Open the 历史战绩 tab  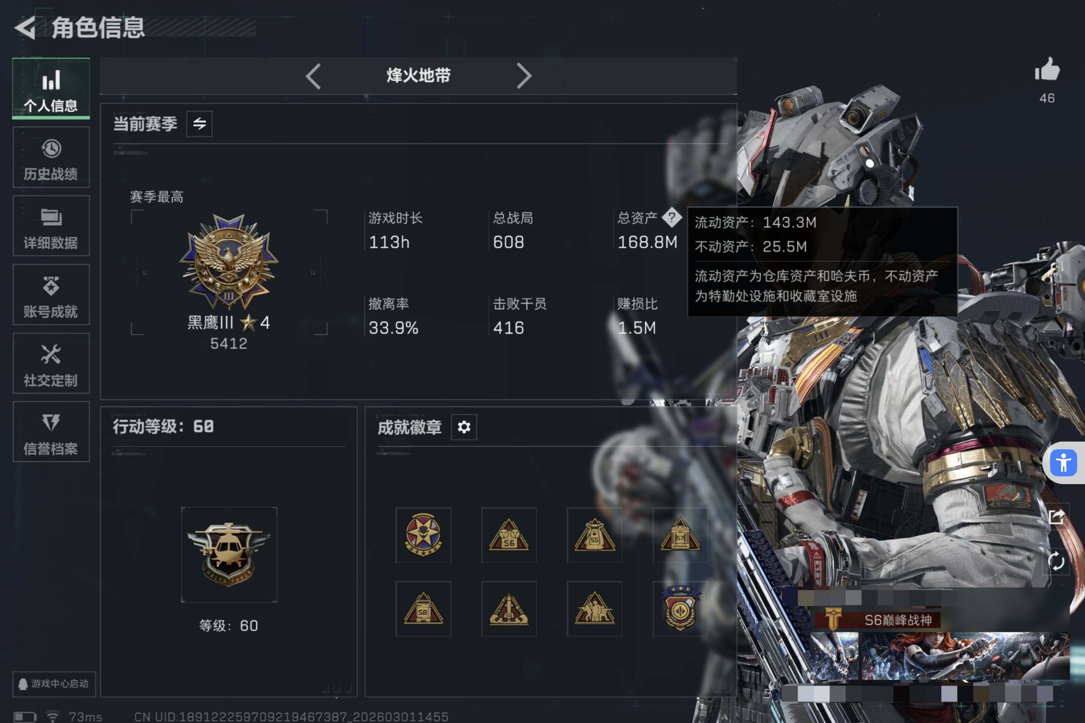click(x=51, y=157)
